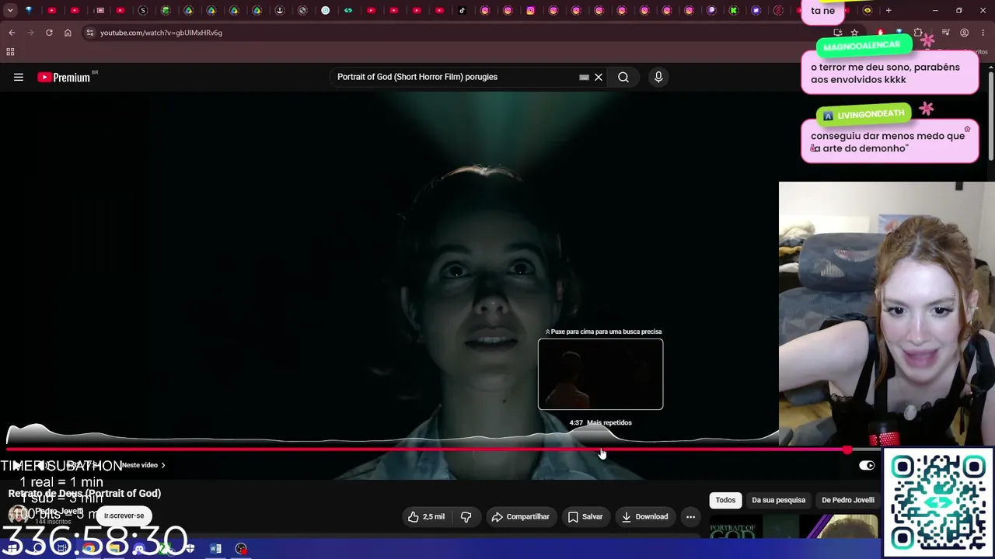Start voice search with the microphone
The image size is (995, 559).
[x=658, y=77]
